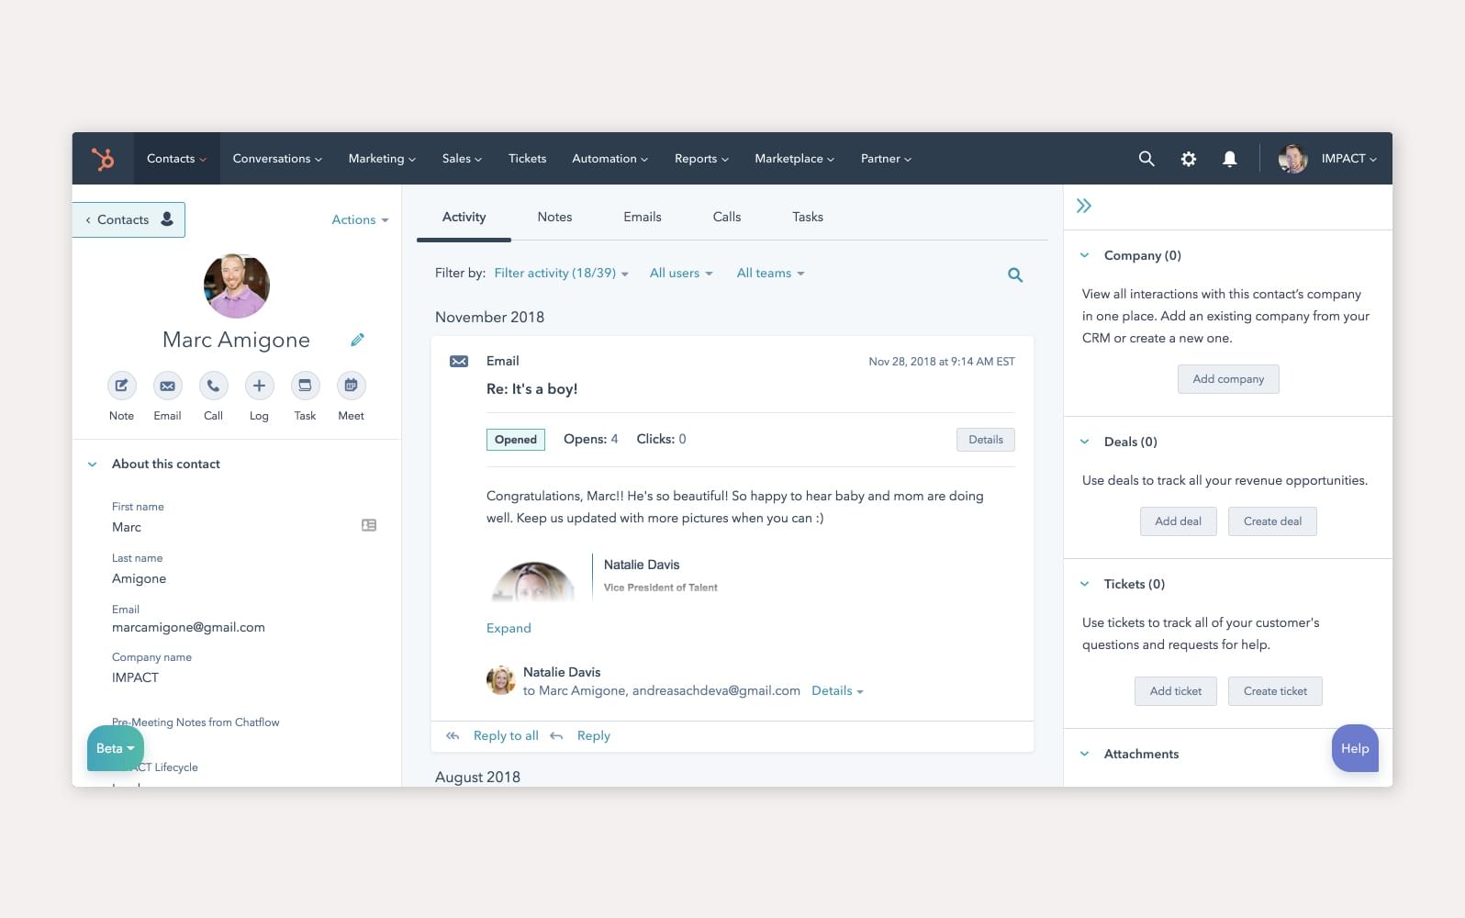
Task: Open the Sales menu
Action: point(462,159)
